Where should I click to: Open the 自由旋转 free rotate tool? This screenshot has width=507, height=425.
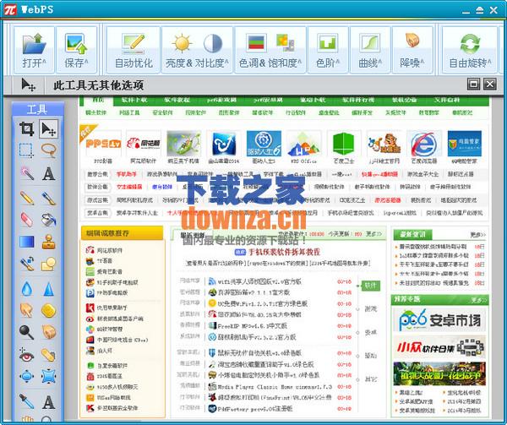click(470, 50)
